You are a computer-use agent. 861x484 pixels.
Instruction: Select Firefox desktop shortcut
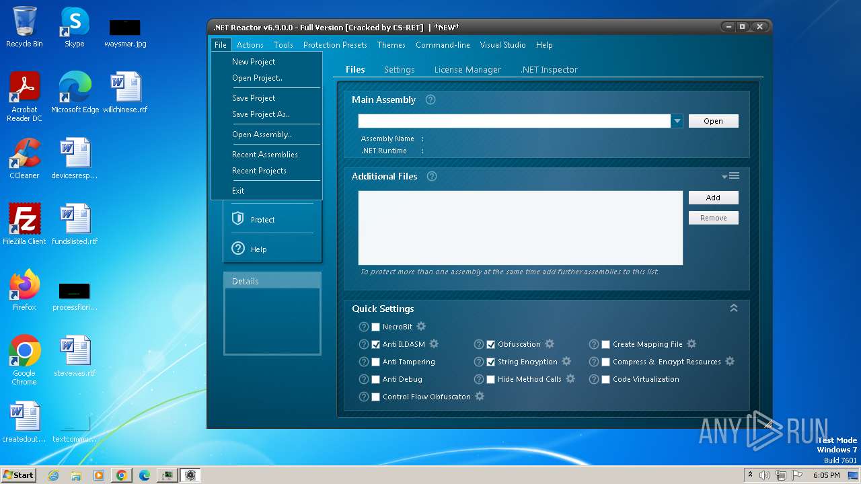pyautogui.click(x=24, y=290)
